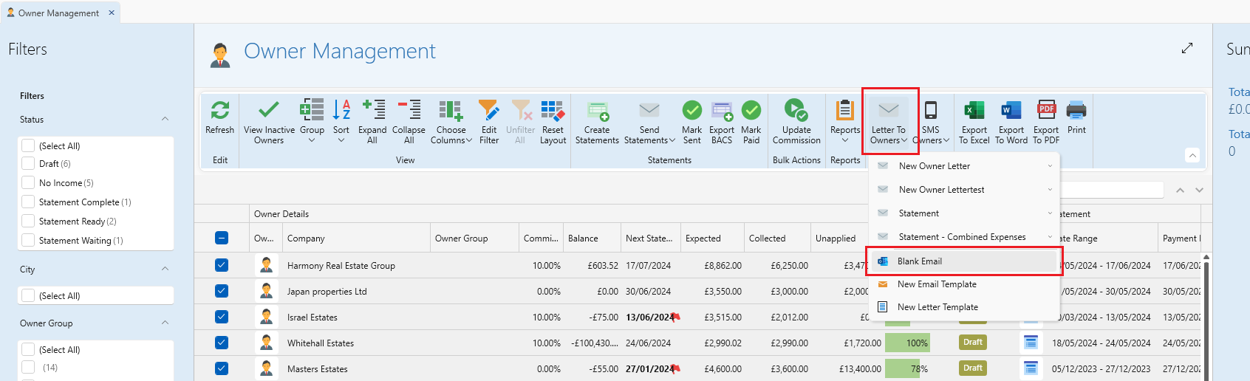Expand the Owner Management panel fullscreen

point(1187,48)
